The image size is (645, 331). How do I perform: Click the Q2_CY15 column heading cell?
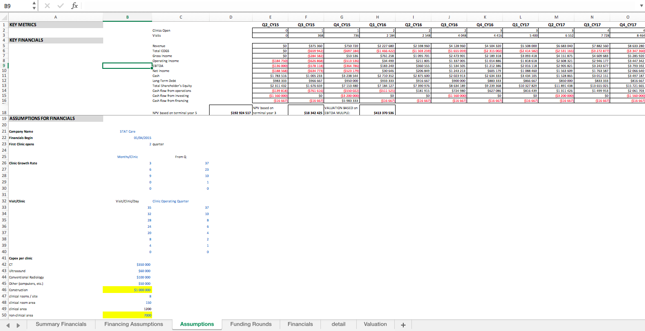(270, 24)
